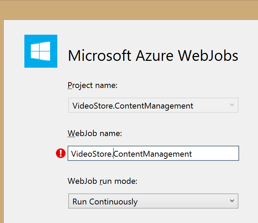The width and height of the screenshot is (258, 223).
Task: Click the "WebJob name:" label
Action: (95, 133)
